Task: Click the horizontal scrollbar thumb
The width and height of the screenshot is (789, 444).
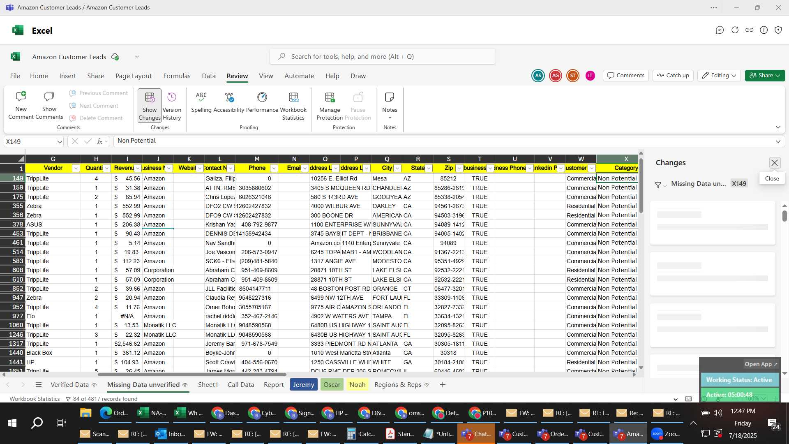Action: point(192,375)
